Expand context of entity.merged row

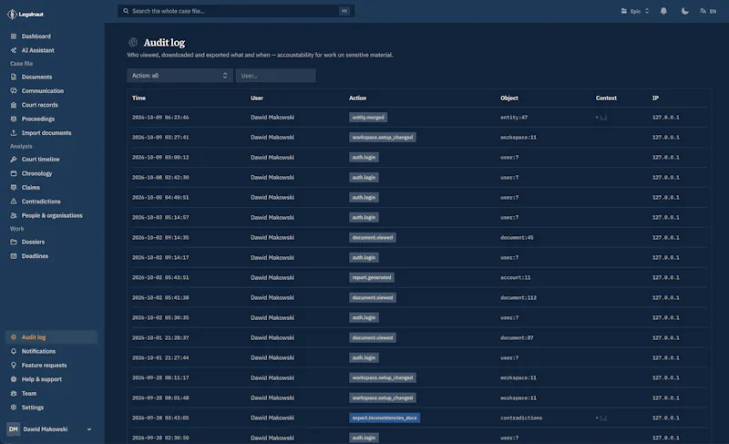[601, 118]
